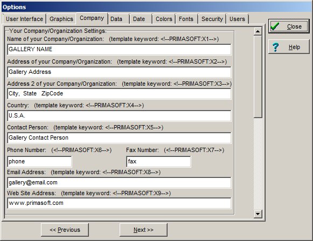Screen dimensions: 313x241
Task: Click the green checkmark Close icon
Action: [x=275, y=26]
